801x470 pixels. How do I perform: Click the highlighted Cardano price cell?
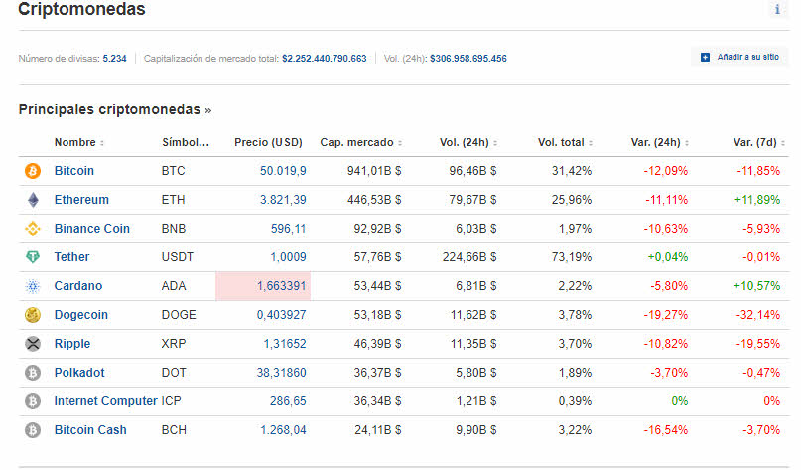pos(263,286)
